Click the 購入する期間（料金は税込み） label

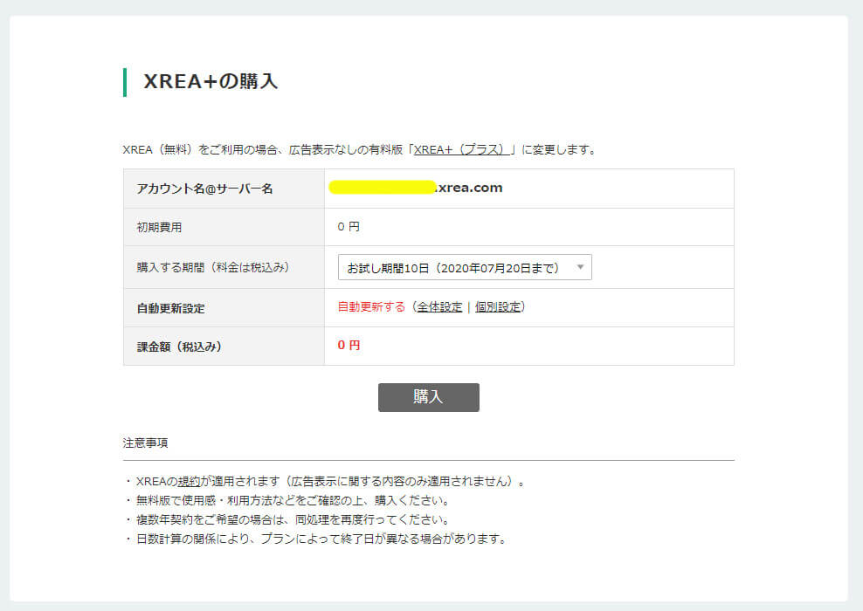click(x=213, y=267)
